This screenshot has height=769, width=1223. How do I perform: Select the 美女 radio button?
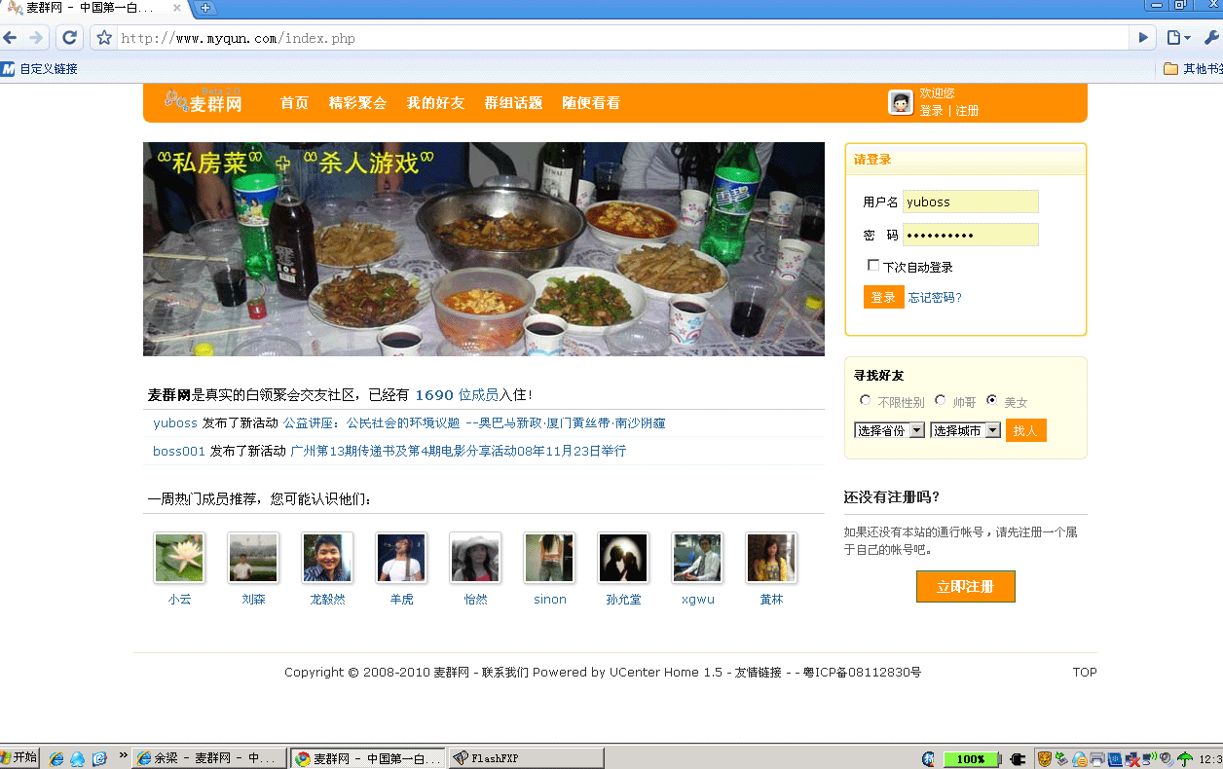click(991, 400)
